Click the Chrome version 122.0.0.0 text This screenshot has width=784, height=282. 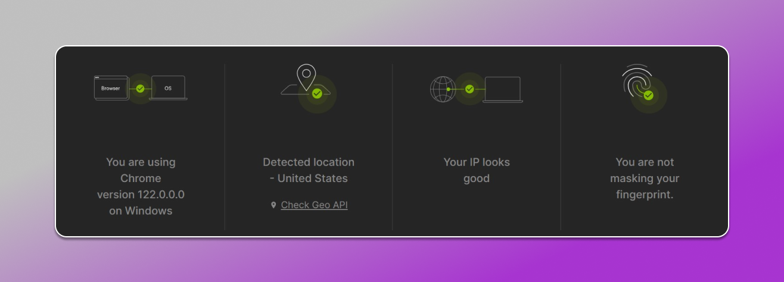141,195
